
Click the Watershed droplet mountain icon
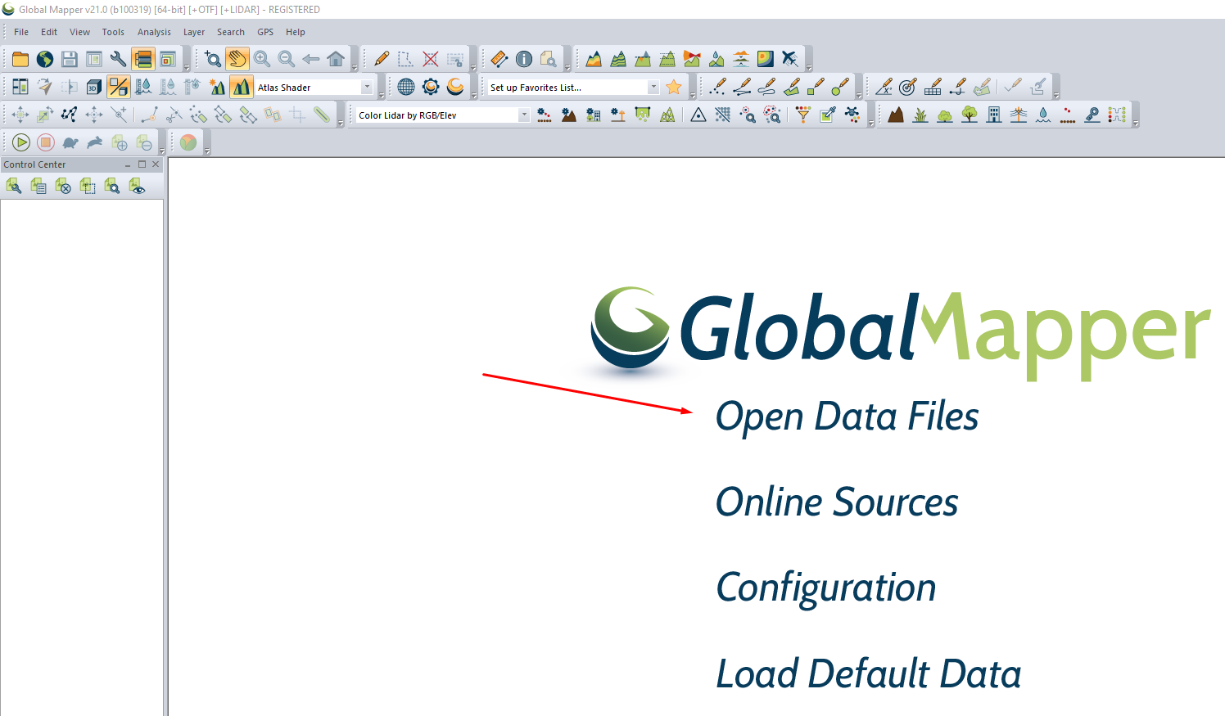(716, 59)
